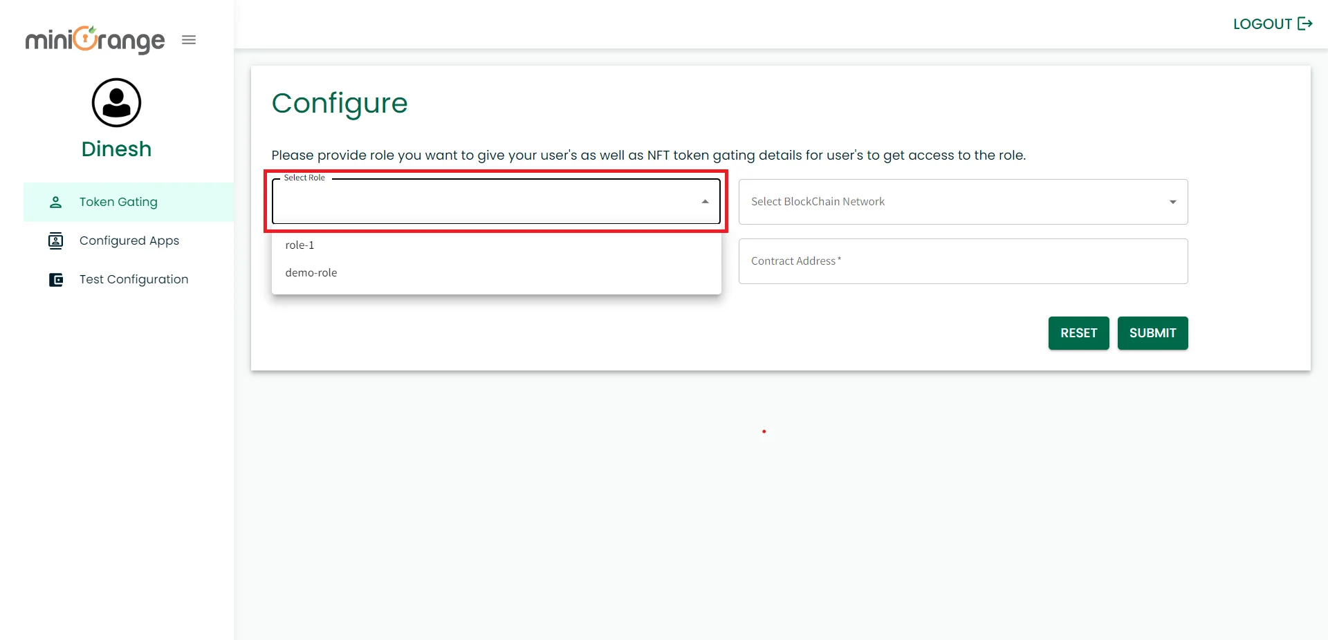Click the miniOrange logo
Screen dimensions: 1328x640
tap(95, 40)
